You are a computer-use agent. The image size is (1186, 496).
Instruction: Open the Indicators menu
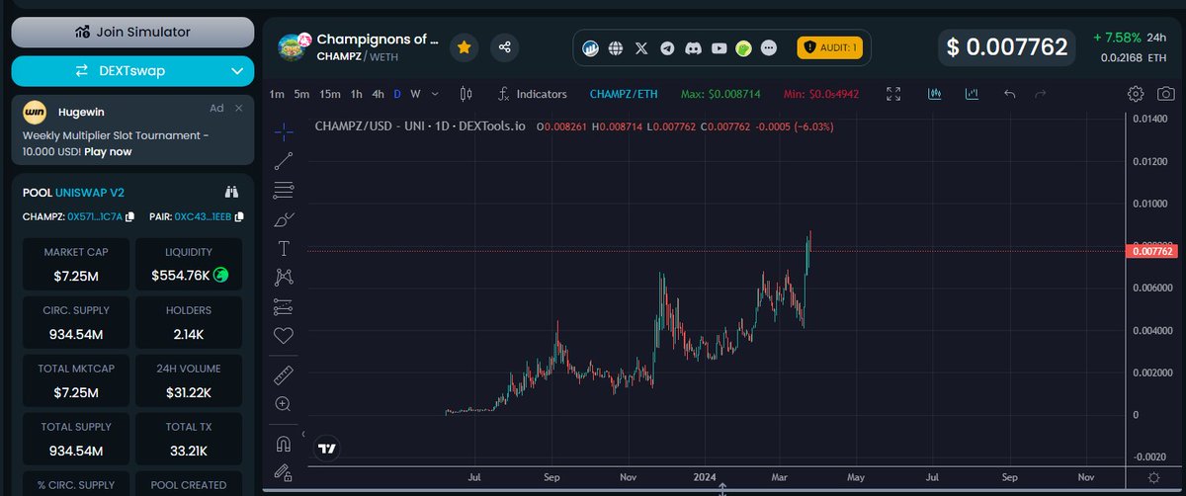(x=532, y=94)
